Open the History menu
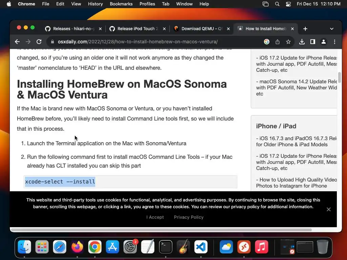Image resolution: width=347 pixels, height=260 pixels. (x=95, y=4)
